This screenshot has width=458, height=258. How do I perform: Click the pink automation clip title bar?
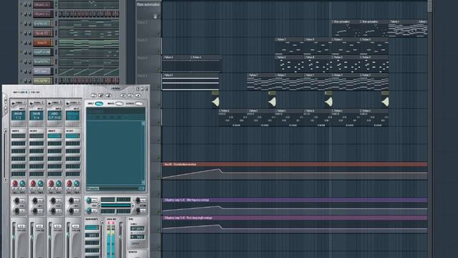click(295, 218)
